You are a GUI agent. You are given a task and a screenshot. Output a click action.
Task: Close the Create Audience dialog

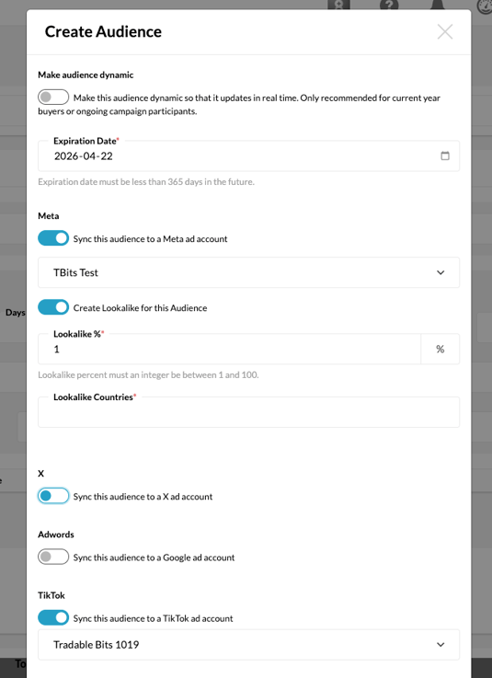tap(445, 31)
